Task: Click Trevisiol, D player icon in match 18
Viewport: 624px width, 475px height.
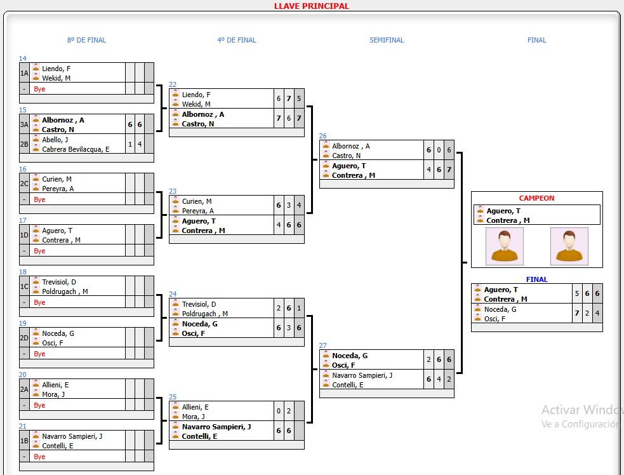Action: click(36, 282)
